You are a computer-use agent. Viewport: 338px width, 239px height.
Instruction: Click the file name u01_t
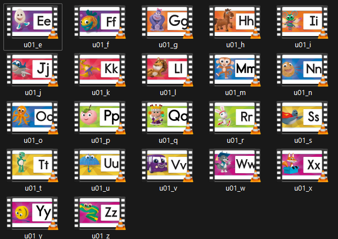tap(33, 188)
